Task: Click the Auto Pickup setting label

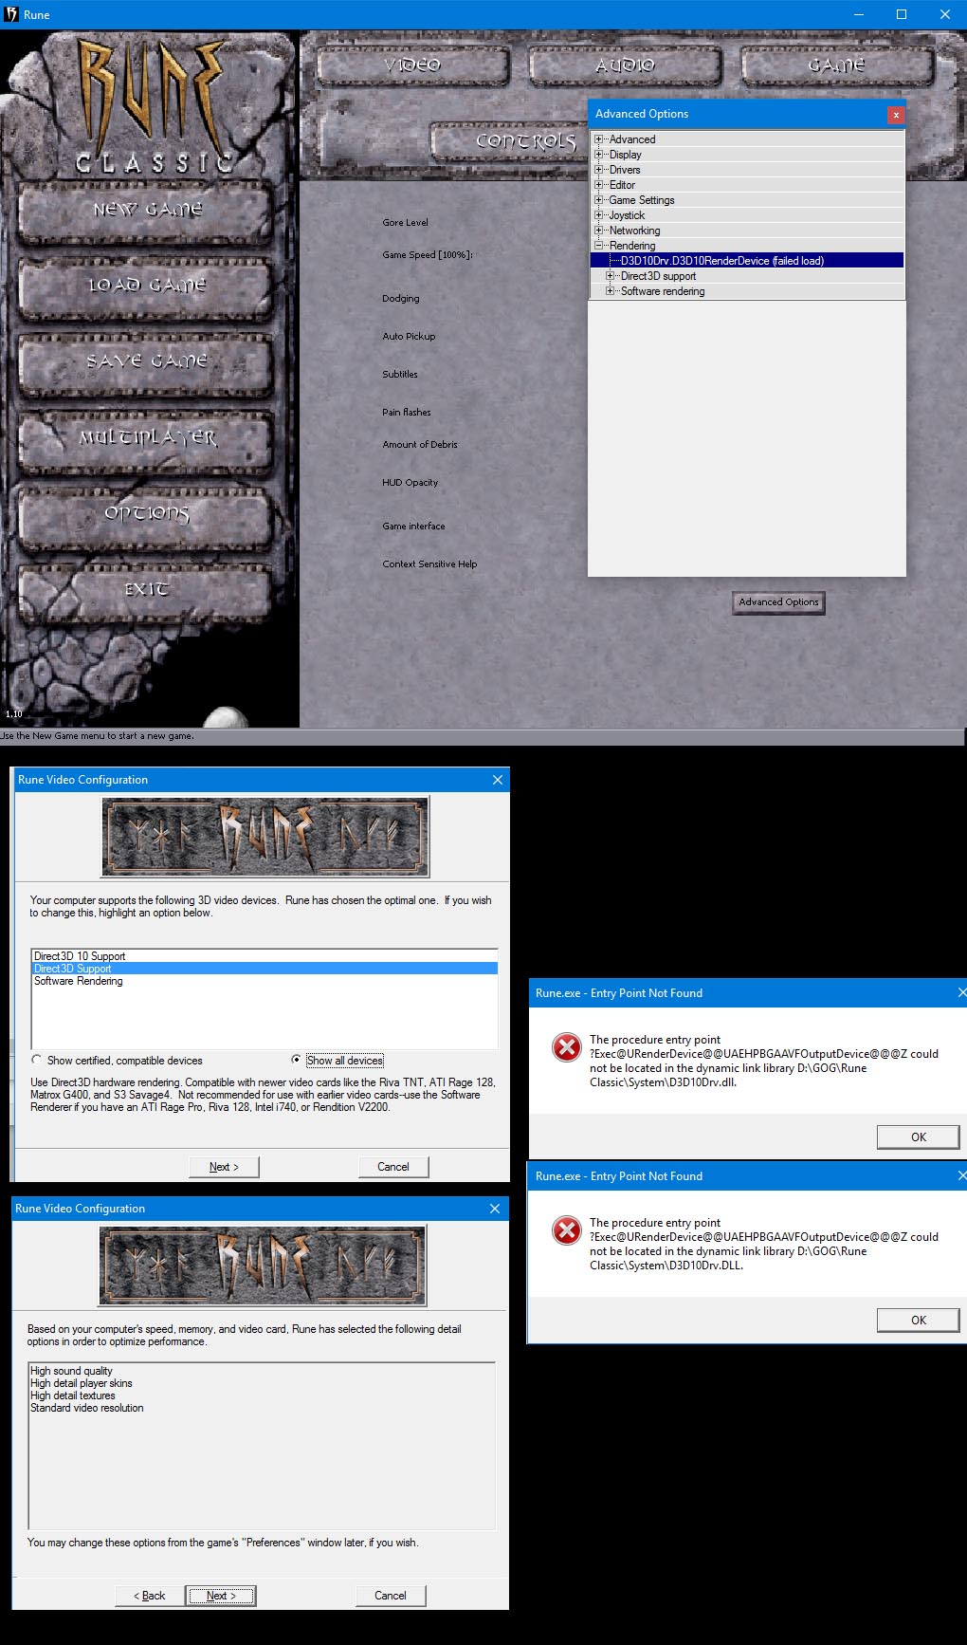Action: [x=409, y=336]
